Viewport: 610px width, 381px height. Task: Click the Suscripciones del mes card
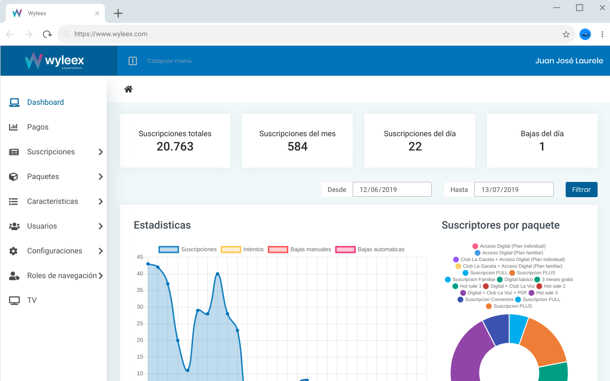click(297, 140)
